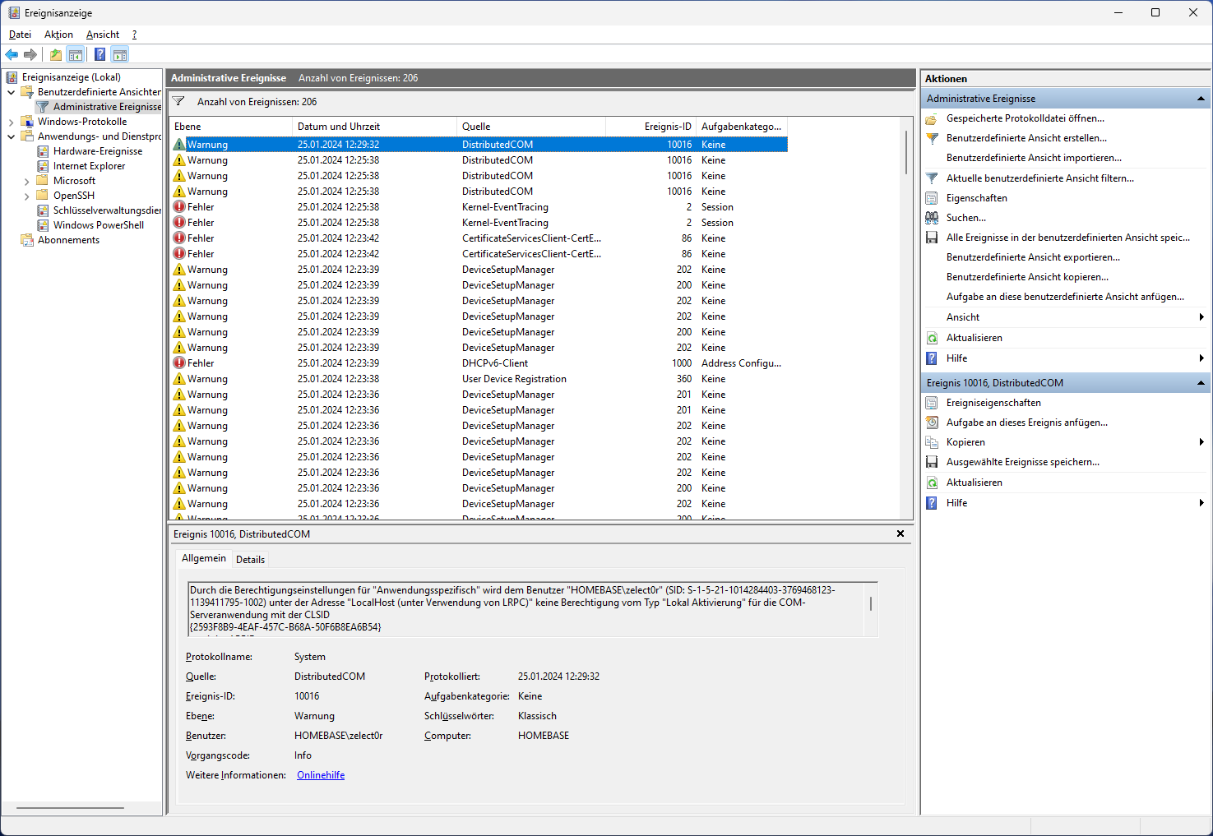Open the Ansicht submenu arrow in Aktionen
The height and width of the screenshot is (836, 1213).
tap(1201, 317)
